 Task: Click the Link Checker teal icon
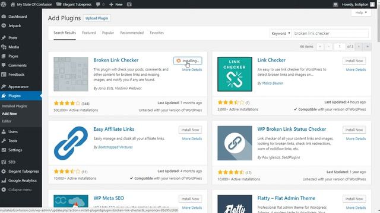click(235, 74)
